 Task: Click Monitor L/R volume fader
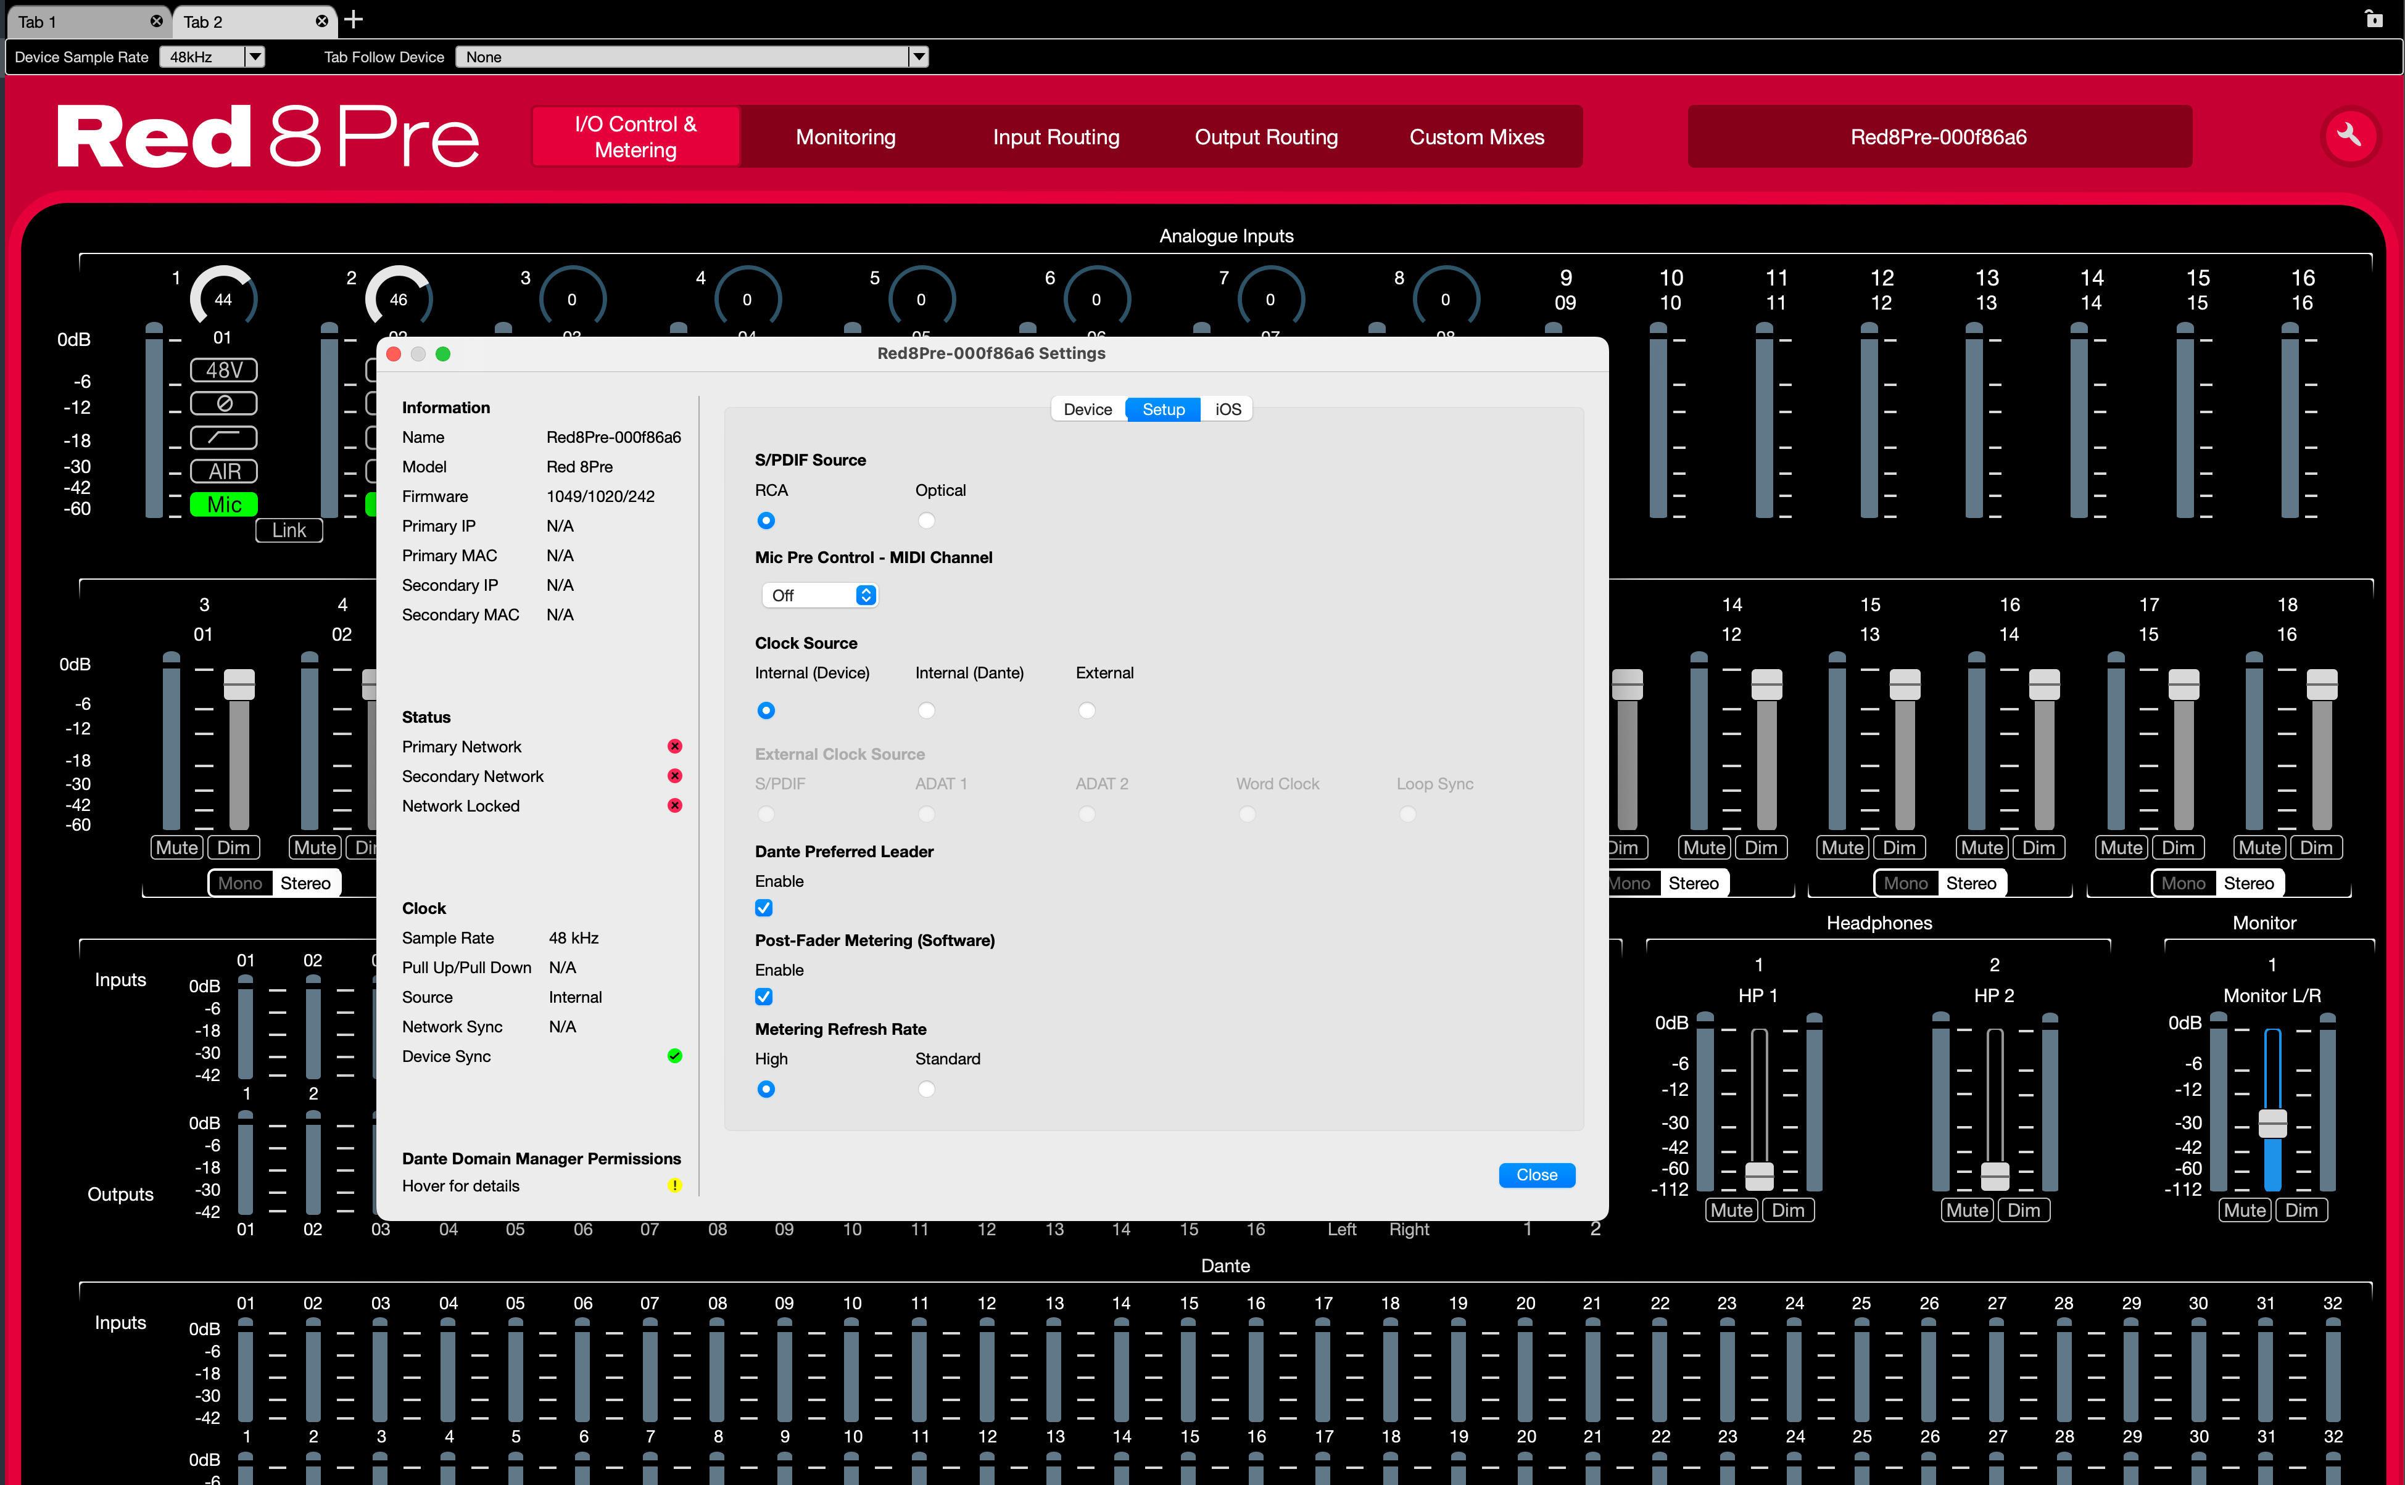coord(2272,1122)
